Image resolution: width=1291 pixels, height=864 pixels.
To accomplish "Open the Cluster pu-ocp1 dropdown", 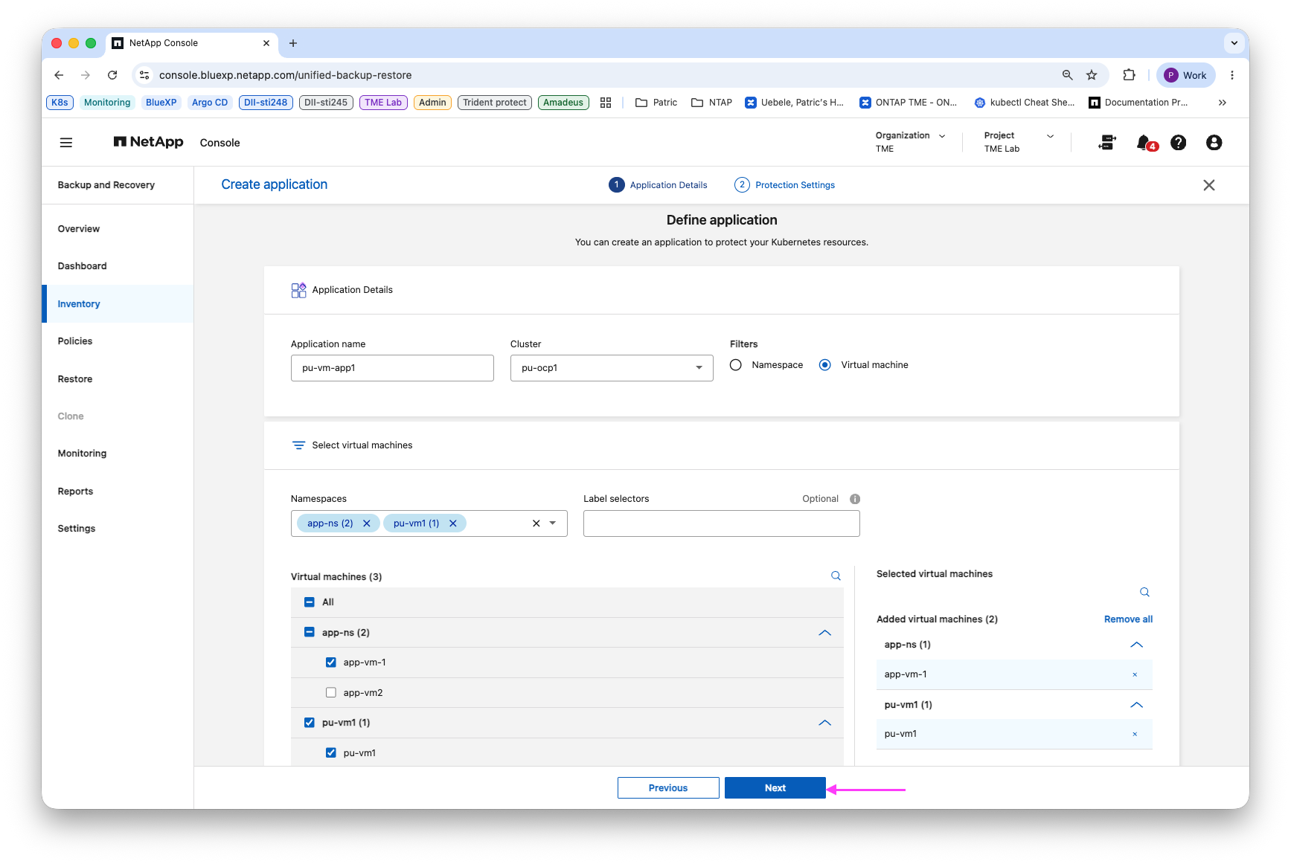I will tap(612, 368).
